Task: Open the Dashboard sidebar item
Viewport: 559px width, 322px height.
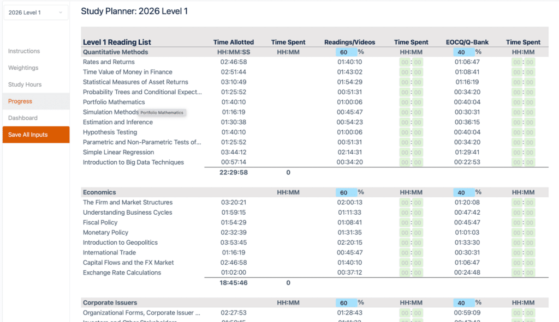Action: pos(23,118)
